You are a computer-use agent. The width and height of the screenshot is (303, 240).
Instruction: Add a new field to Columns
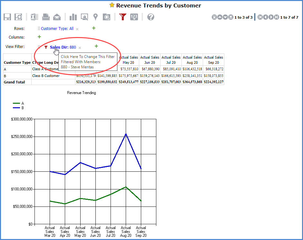tap(39, 37)
